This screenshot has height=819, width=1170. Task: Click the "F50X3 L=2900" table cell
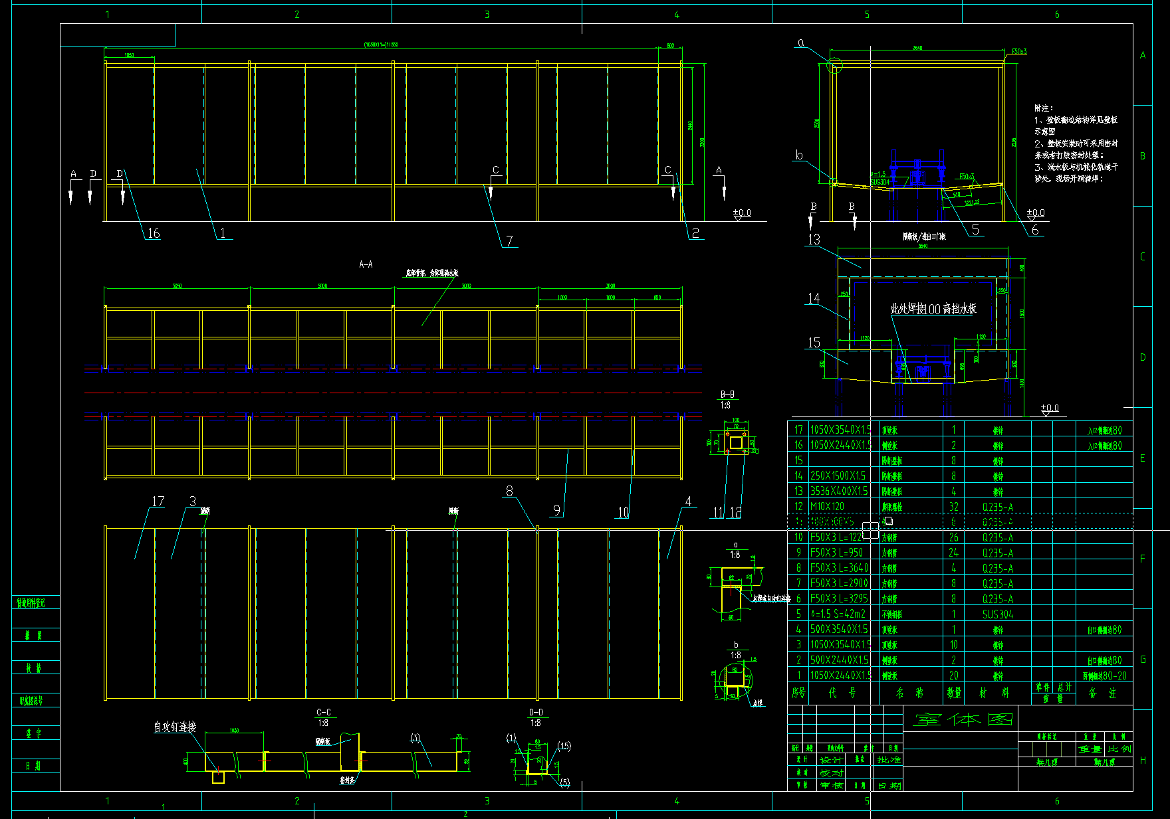point(839,584)
